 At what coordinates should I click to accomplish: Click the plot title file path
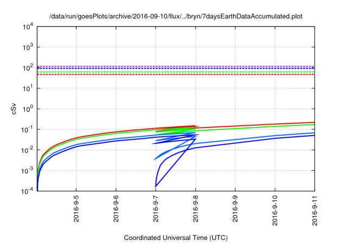click(x=176, y=16)
